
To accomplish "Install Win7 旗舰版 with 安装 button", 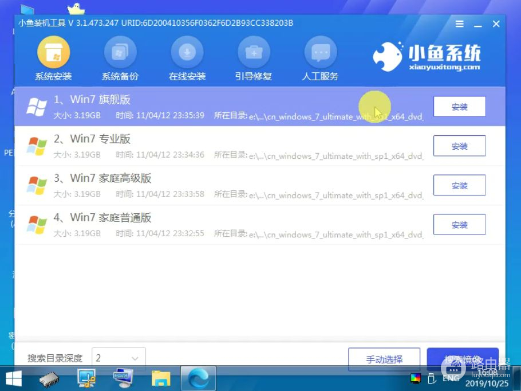I will pos(459,107).
